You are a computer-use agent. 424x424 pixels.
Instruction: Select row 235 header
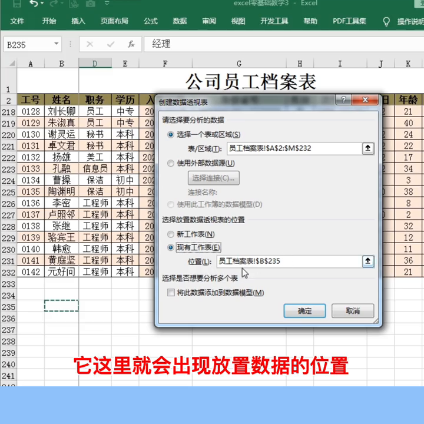[8, 307]
